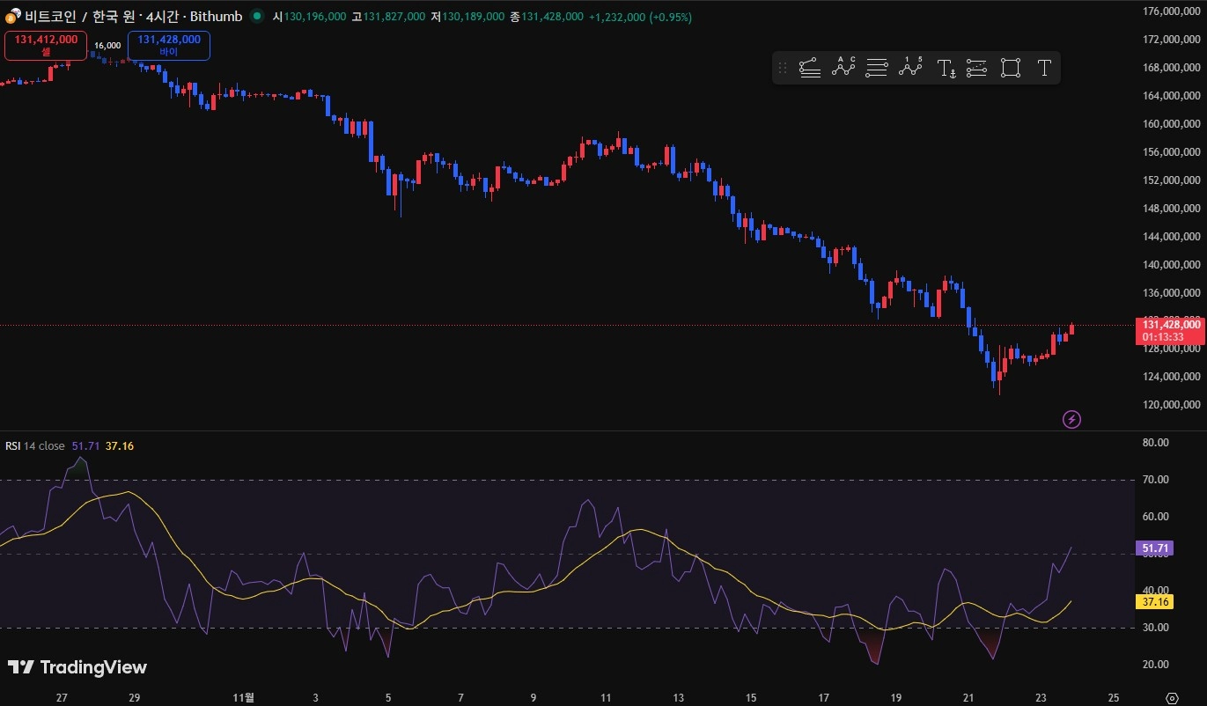
Task: Click the drawing toolbar drag handle
Action: tap(782, 68)
